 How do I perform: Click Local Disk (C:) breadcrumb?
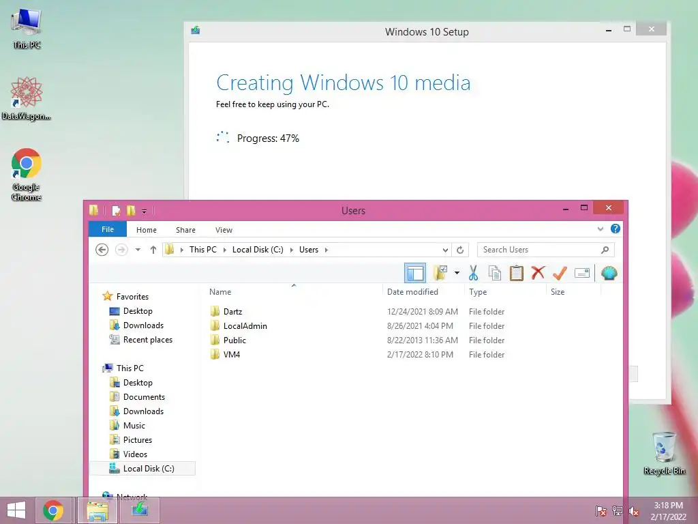pyautogui.click(x=258, y=250)
